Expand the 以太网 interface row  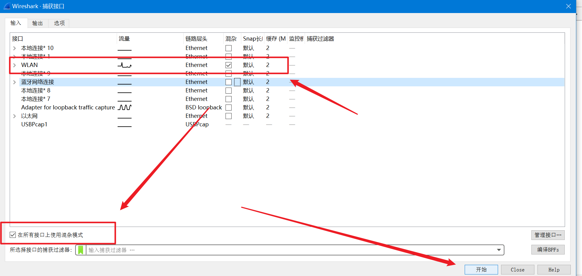pyautogui.click(x=14, y=116)
